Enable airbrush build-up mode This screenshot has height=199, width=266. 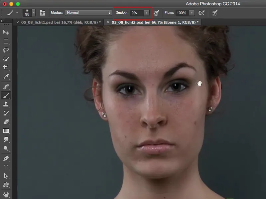(201, 13)
